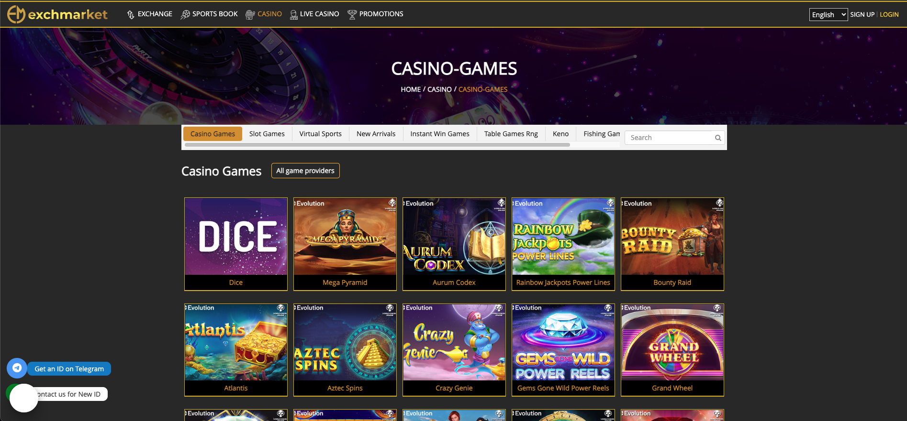The image size is (907, 421).
Task: Switch to Virtual Sports tab
Action: (321, 134)
